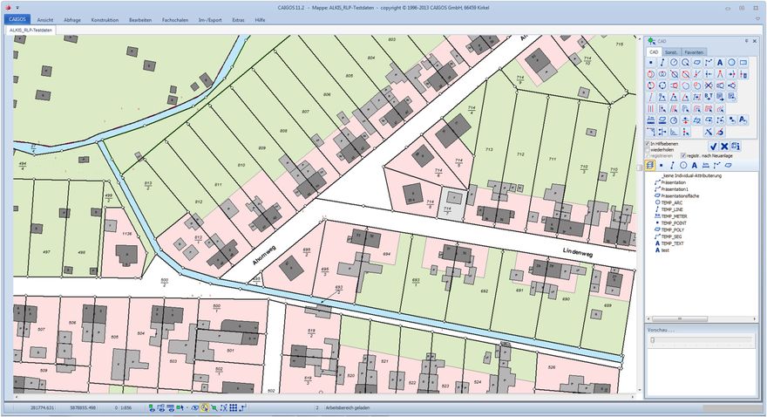Select the text tool 'A' in CAD palette

[720, 63]
